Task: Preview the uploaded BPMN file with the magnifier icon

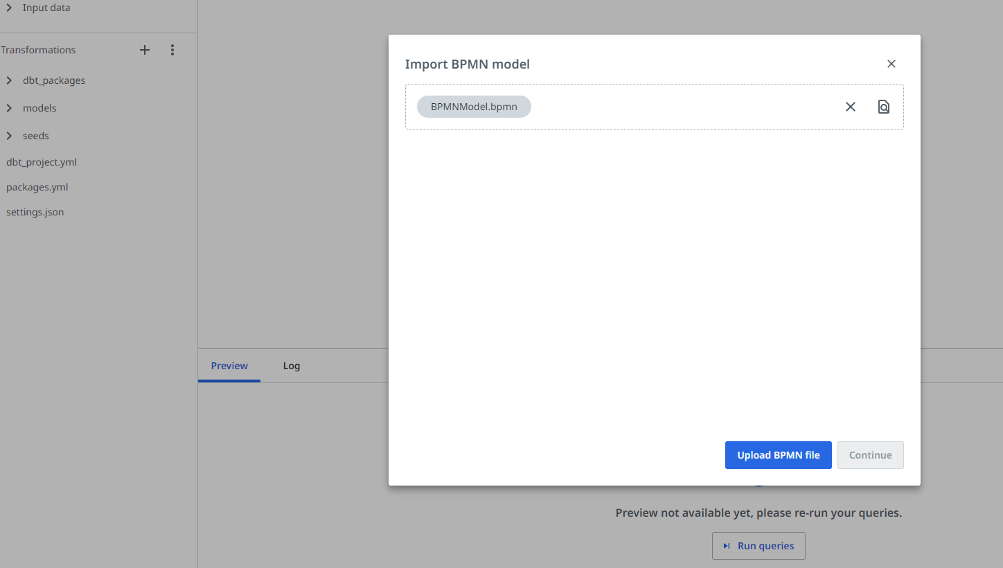Action: pyautogui.click(x=883, y=107)
